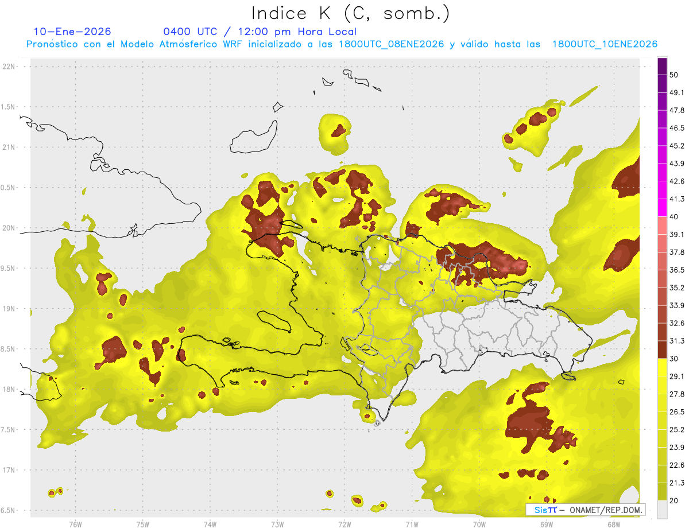The width and height of the screenshot is (689, 532).
Task: Click the "19N" latitude axis label
Action: [x=9, y=308]
